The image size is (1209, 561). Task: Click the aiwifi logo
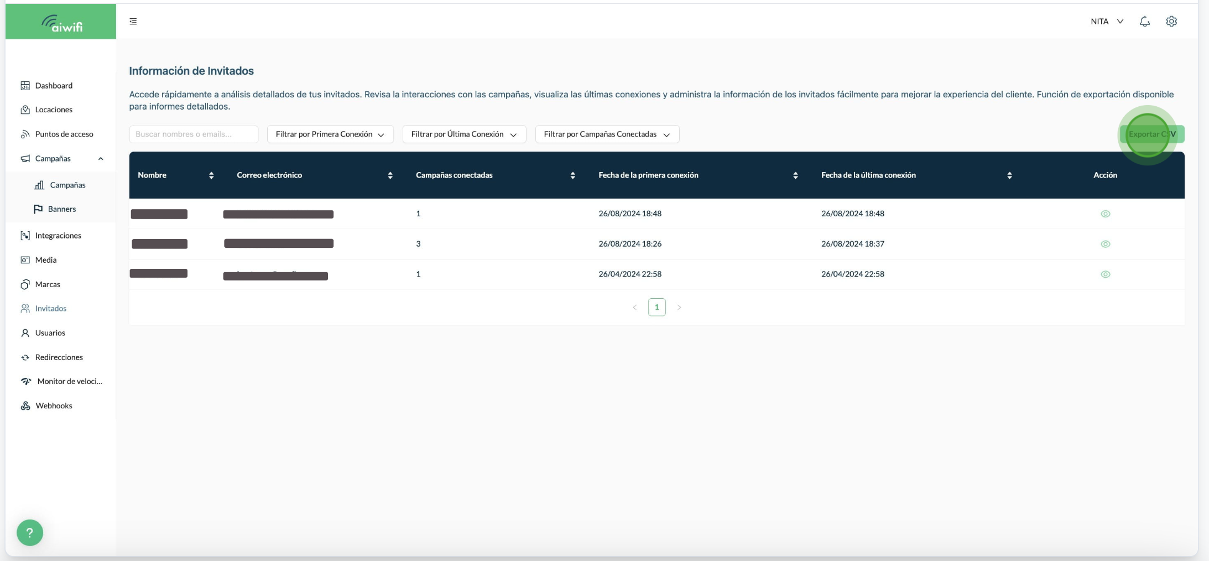[x=61, y=23]
